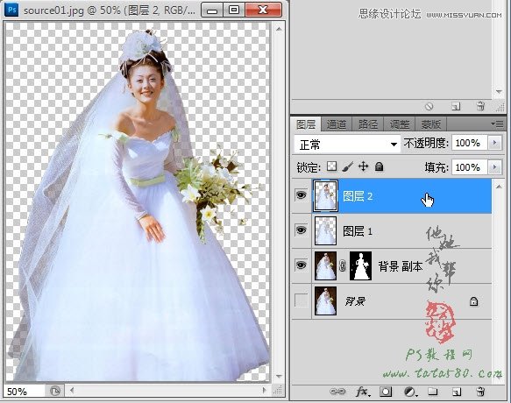The width and height of the screenshot is (511, 403).
Task: Create a new adjustment layer from the half-circle icon
Action: pos(410,392)
